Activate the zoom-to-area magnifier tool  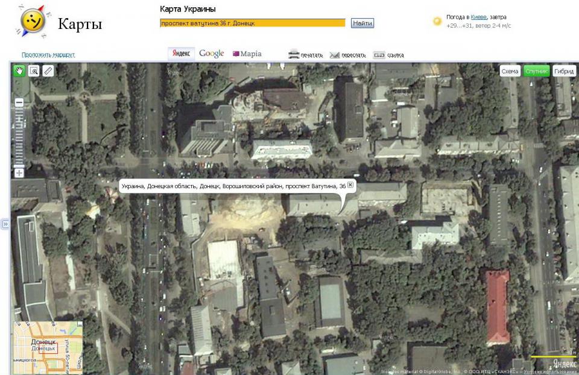tap(34, 71)
